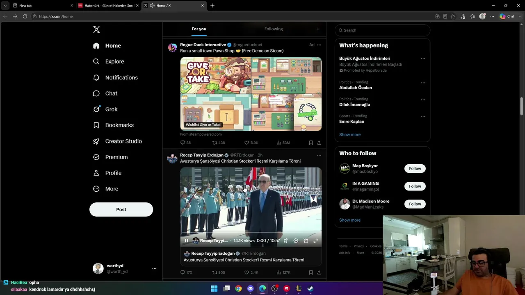Open Chat in the sidebar
Image resolution: width=525 pixels, height=295 pixels.
pyautogui.click(x=105, y=93)
